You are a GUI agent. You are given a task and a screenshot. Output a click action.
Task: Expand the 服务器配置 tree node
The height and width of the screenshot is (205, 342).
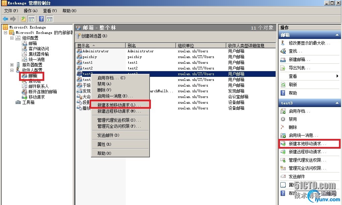point(12,65)
